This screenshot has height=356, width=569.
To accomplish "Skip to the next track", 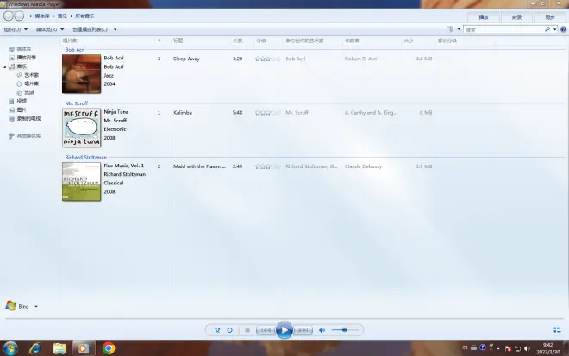I will [303, 330].
